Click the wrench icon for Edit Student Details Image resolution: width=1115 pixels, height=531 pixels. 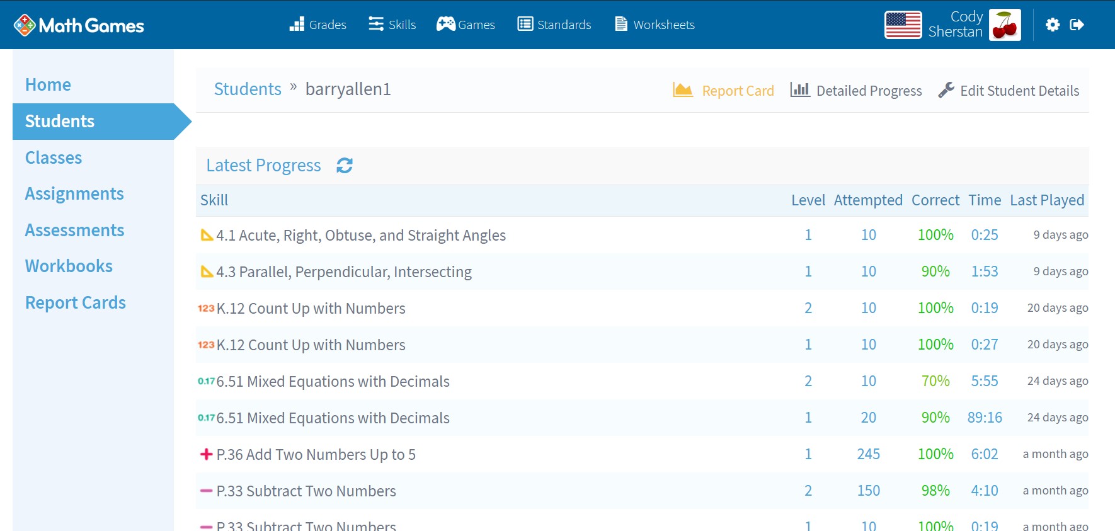coord(946,90)
